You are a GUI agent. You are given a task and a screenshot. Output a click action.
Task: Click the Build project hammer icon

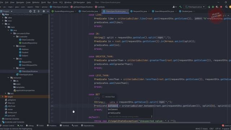(180, 7)
